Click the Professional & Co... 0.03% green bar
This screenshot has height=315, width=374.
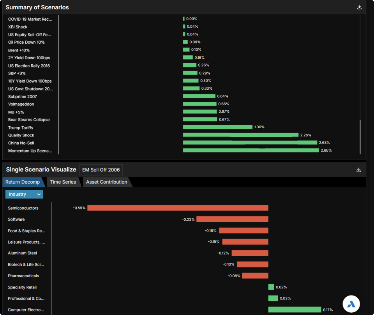click(x=273, y=298)
